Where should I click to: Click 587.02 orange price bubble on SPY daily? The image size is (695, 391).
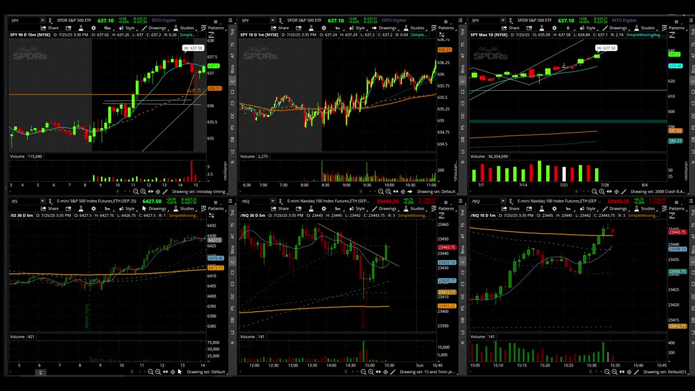click(x=675, y=131)
